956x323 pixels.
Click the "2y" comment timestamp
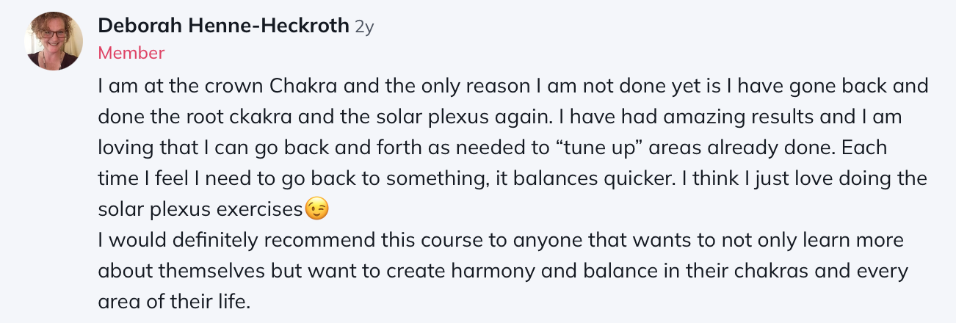pyautogui.click(x=365, y=27)
